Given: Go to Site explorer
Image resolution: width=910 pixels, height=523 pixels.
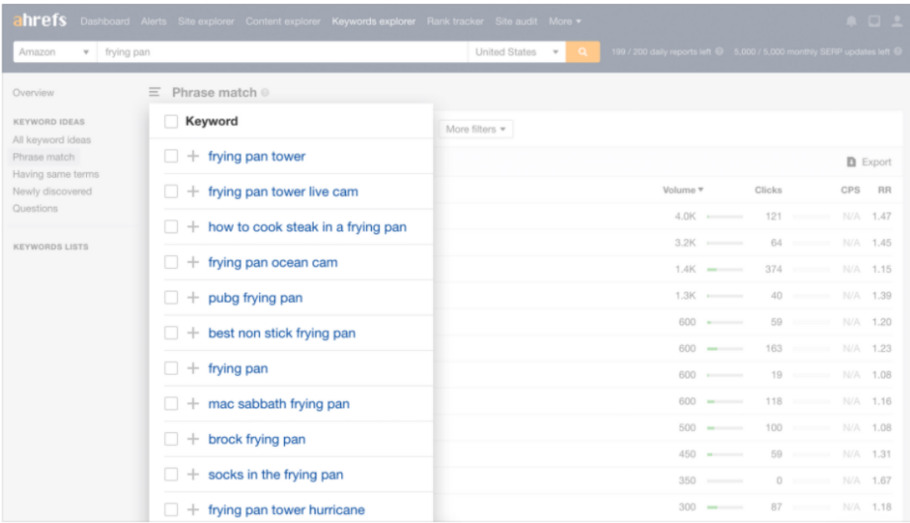Looking at the screenshot, I should [x=206, y=22].
